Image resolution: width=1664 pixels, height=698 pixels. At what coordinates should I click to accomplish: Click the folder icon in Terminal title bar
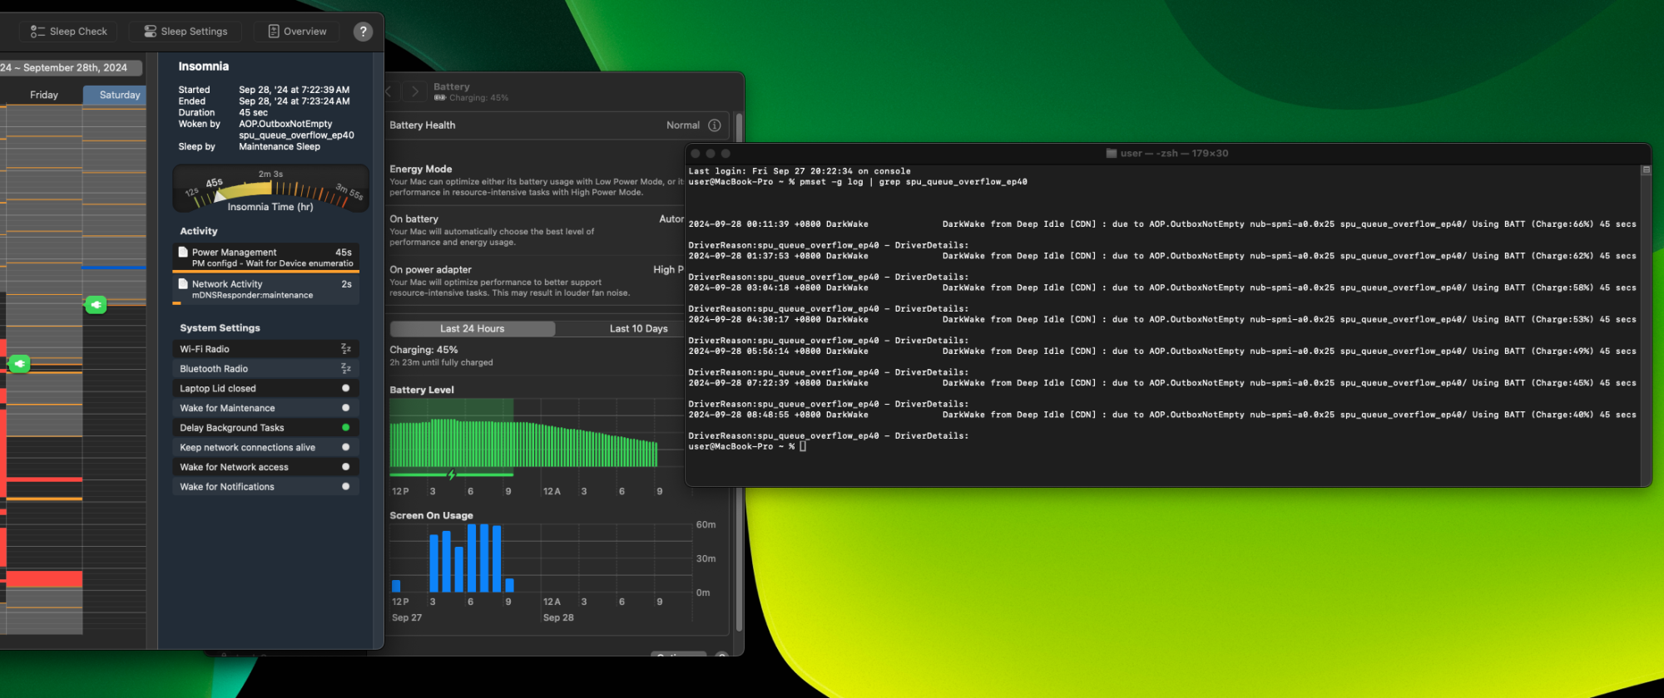pos(1111,154)
